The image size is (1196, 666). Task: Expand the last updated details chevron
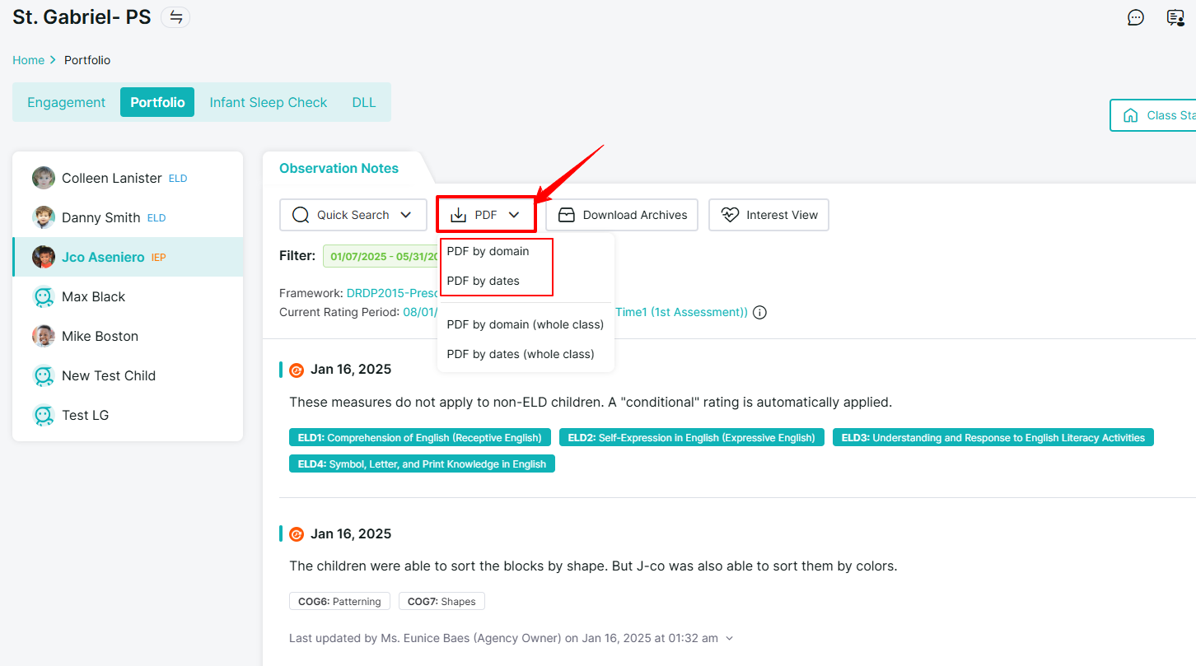point(729,638)
